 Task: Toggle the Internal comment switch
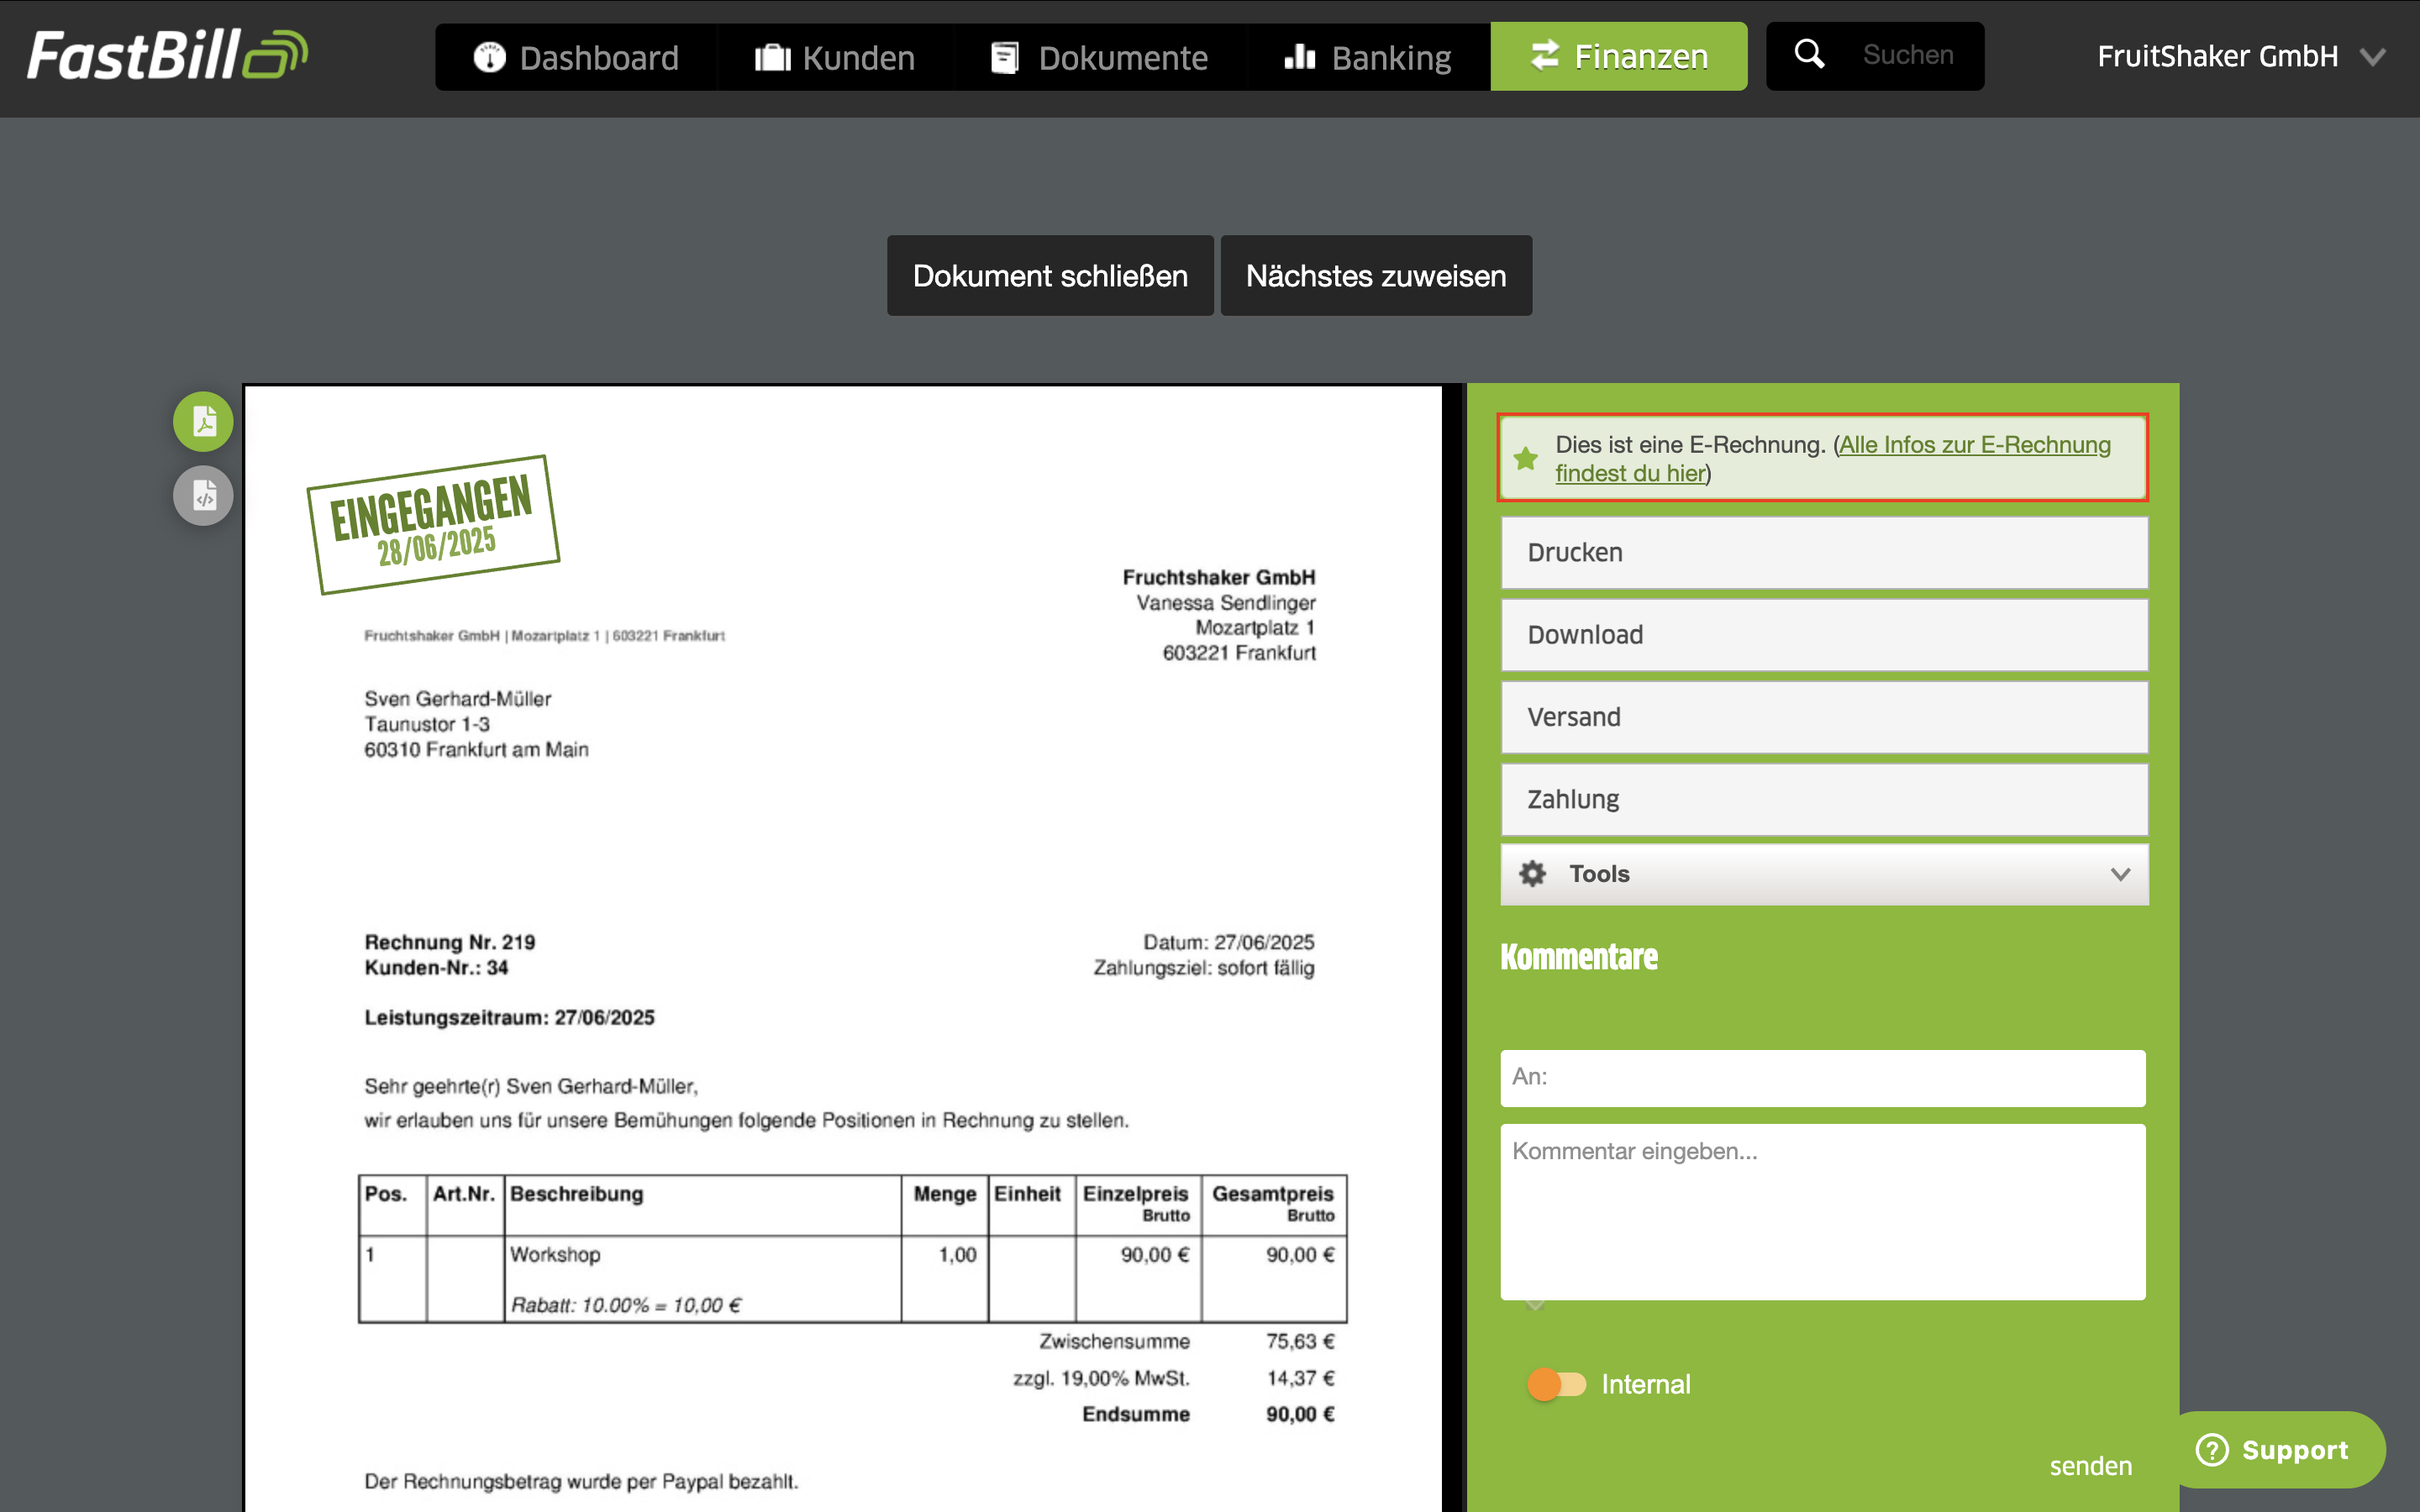[x=1557, y=1384]
